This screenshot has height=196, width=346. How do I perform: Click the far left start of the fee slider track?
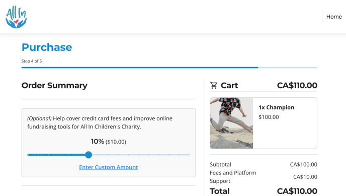point(28,155)
